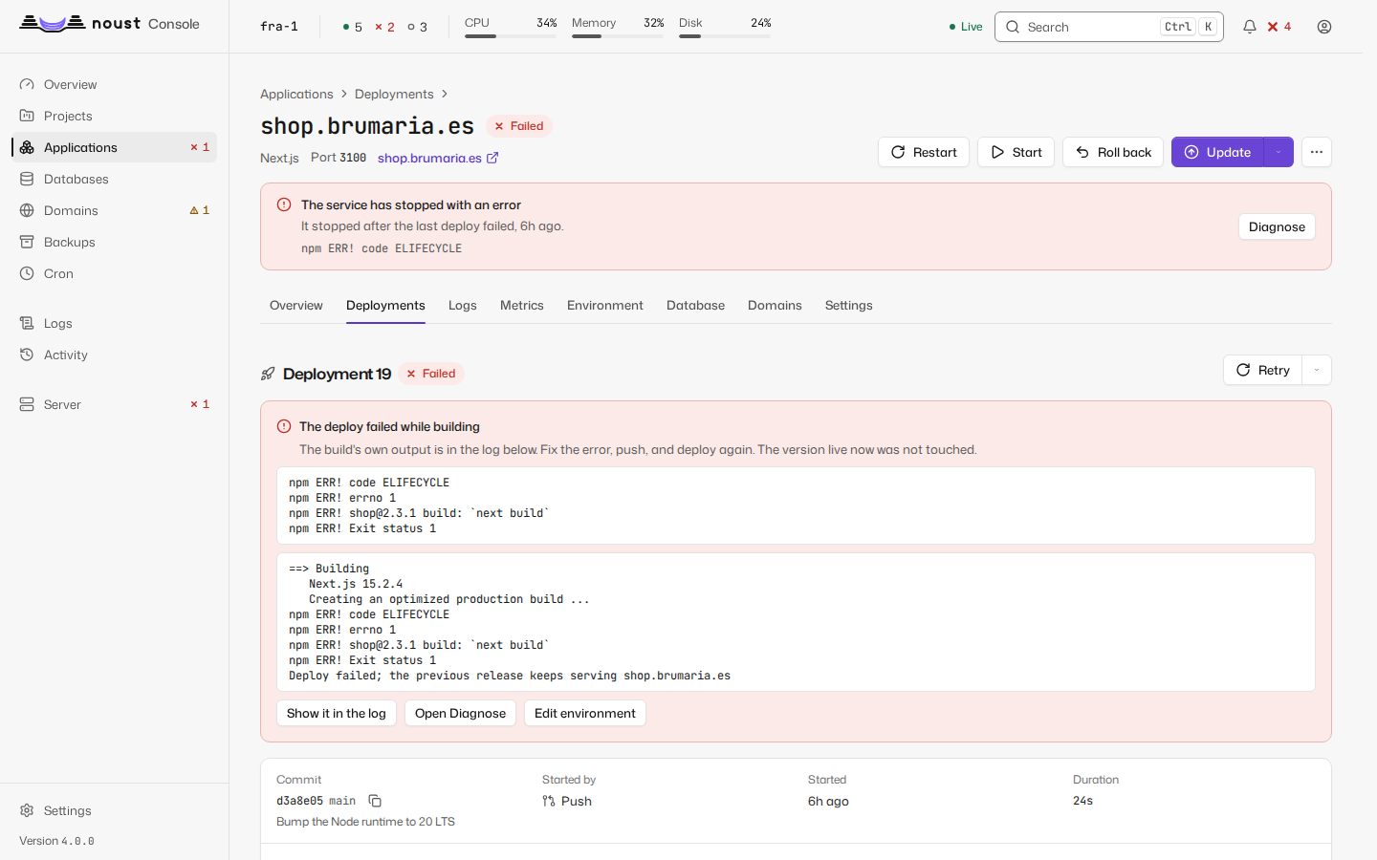Screen dimensions: 1377x860
Task: Retry Deployment 19
Action: (1263, 370)
